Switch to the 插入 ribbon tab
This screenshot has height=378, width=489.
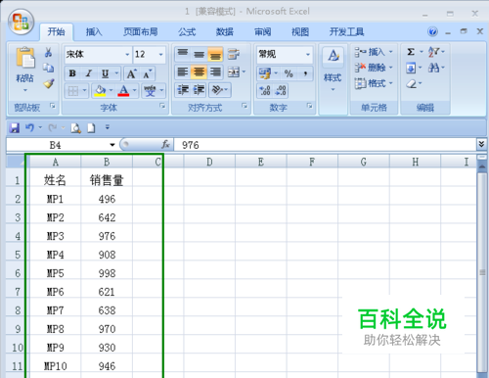coord(94,32)
